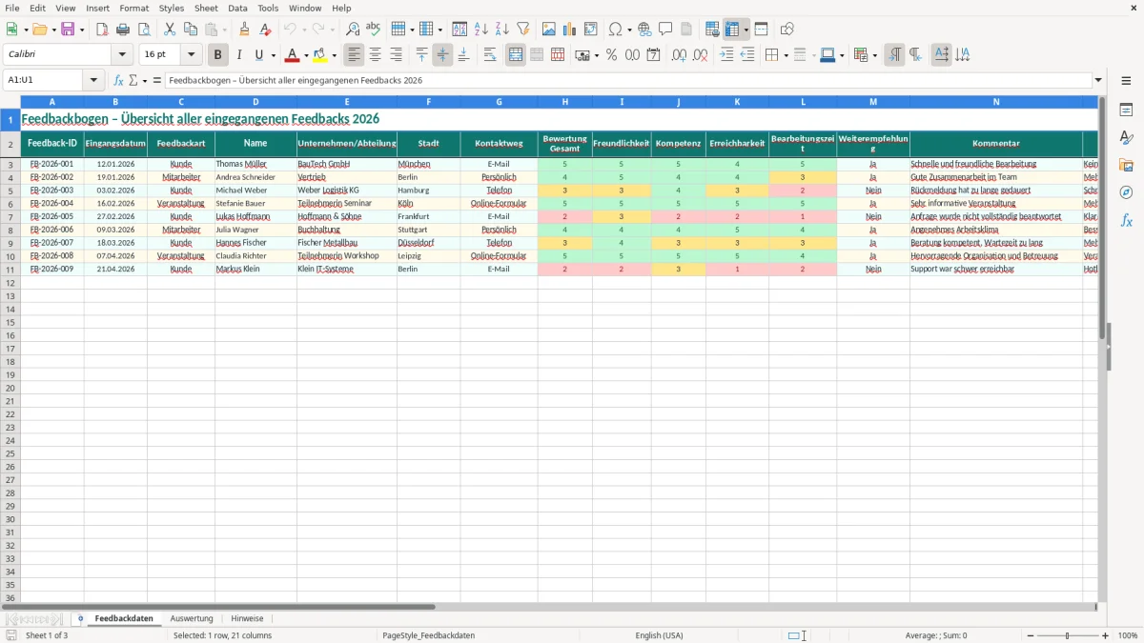The height and width of the screenshot is (643, 1144).
Task: Click the horizontal scrollbar thumb
Action: 218,607
